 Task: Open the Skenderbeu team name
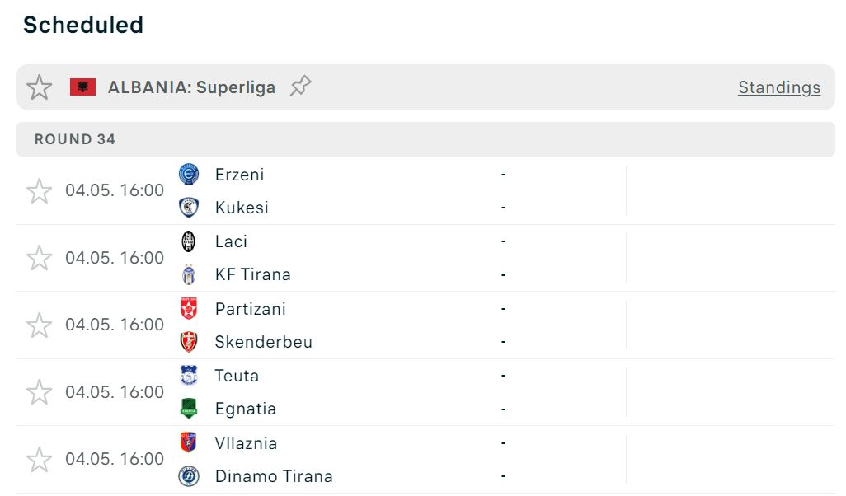(264, 342)
